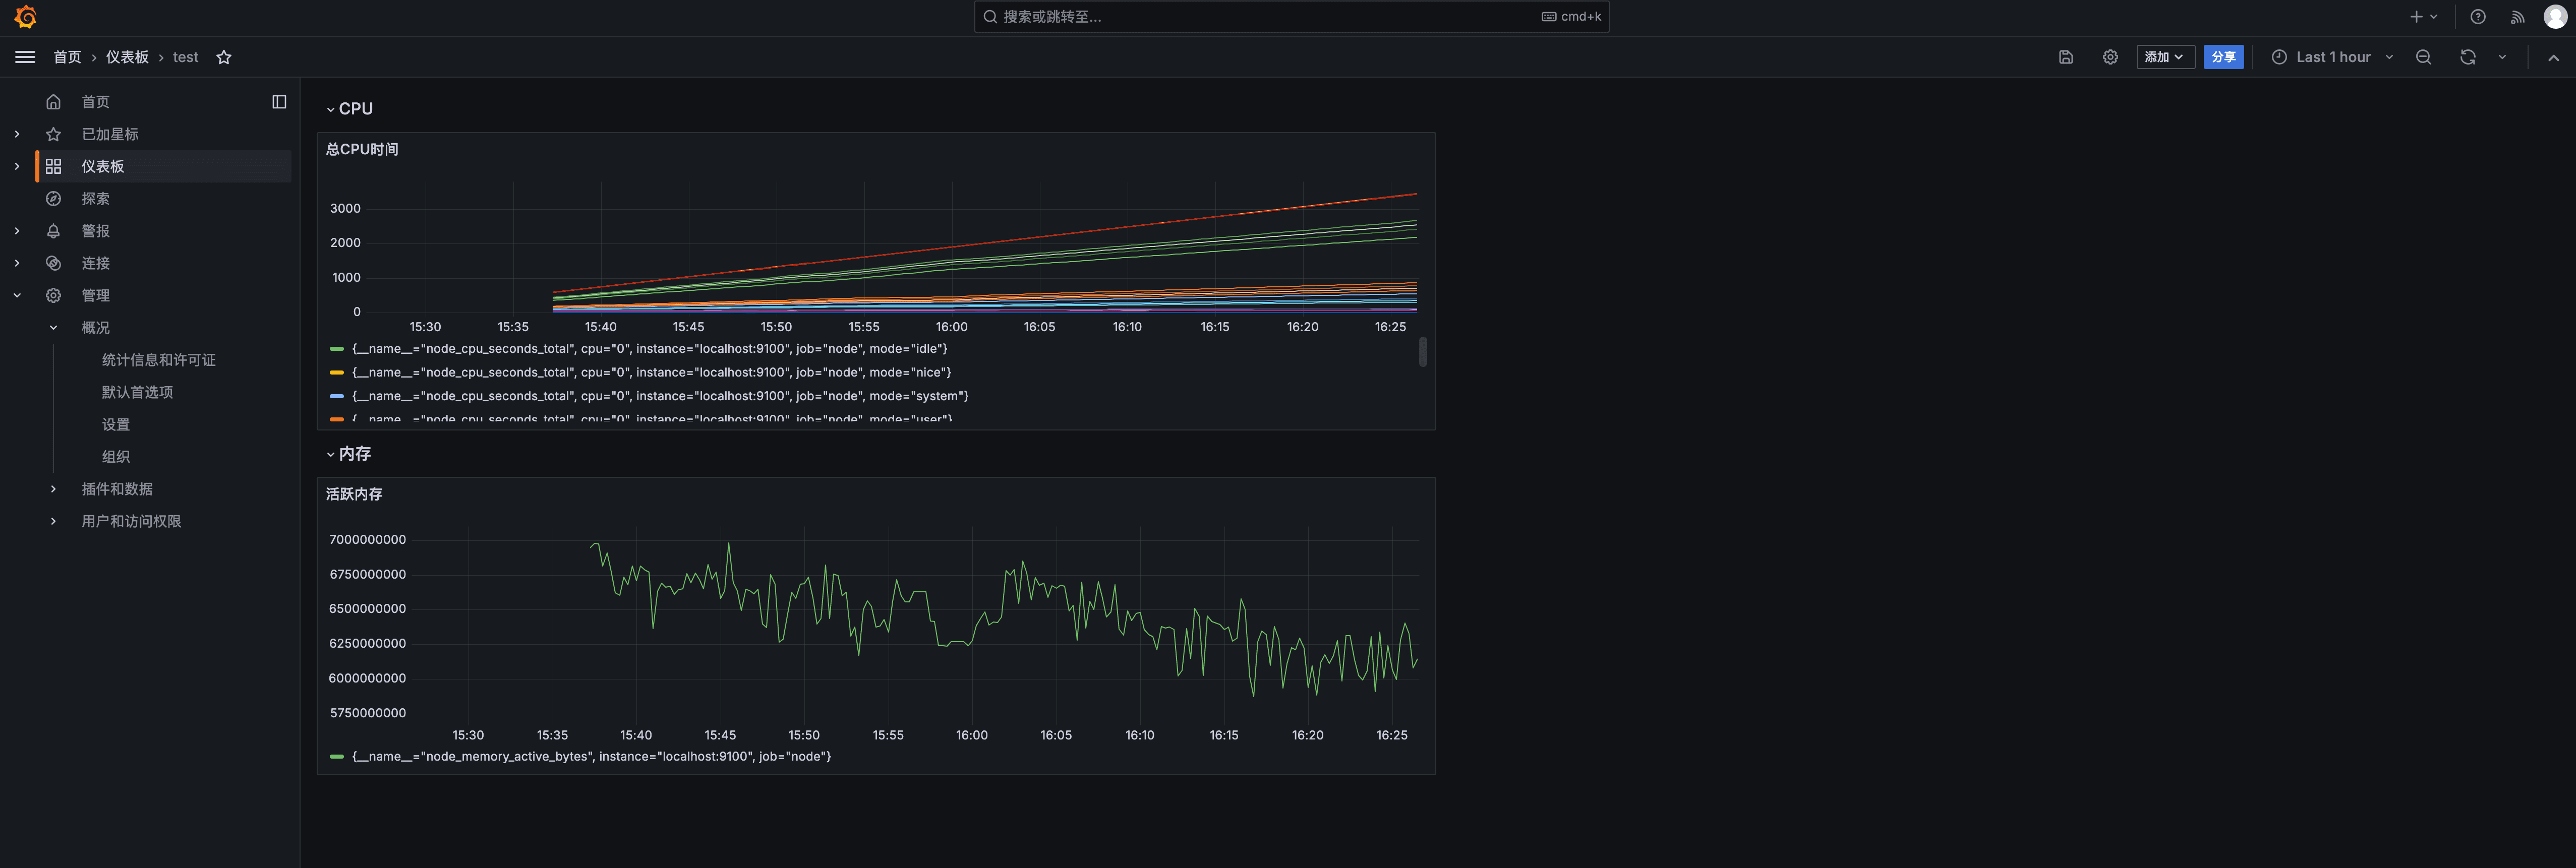Click the Grafana logo icon
2576x868 pixels.
click(26, 17)
